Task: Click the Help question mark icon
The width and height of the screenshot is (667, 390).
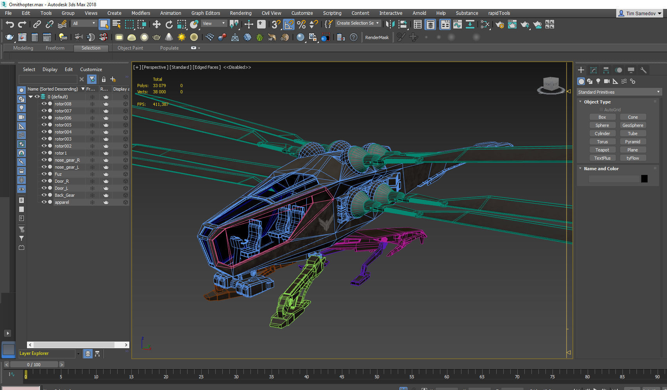Action: (x=354, y=37)
